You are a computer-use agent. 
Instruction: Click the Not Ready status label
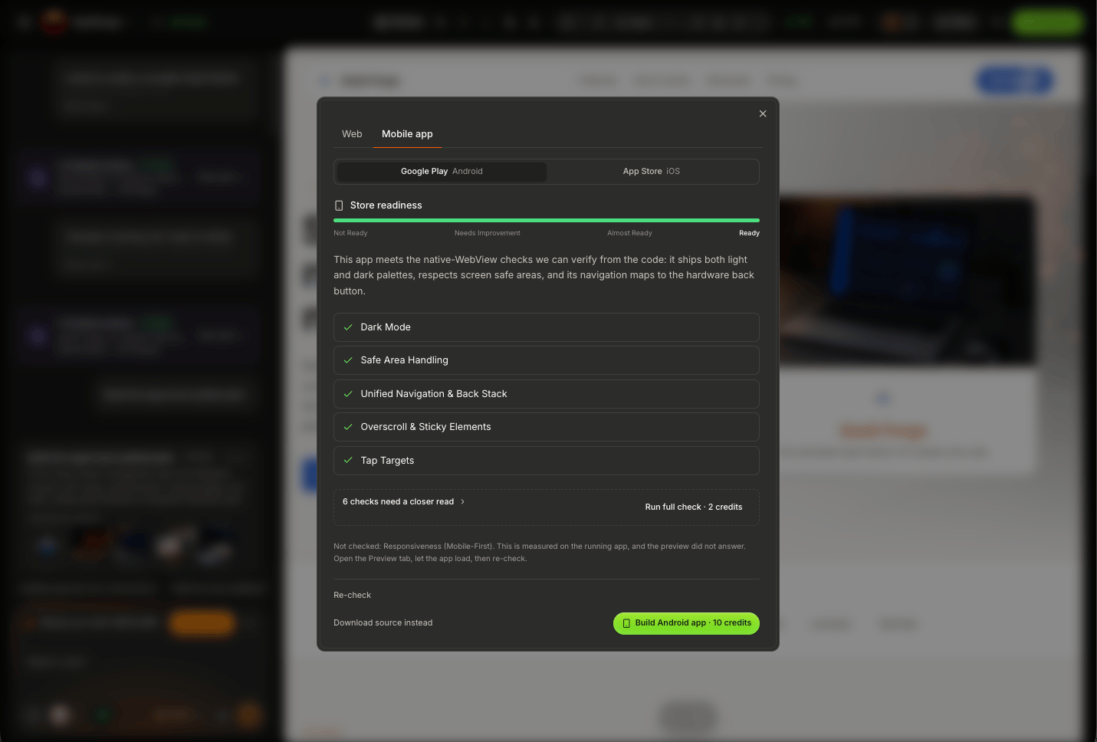tap(350, 233)
